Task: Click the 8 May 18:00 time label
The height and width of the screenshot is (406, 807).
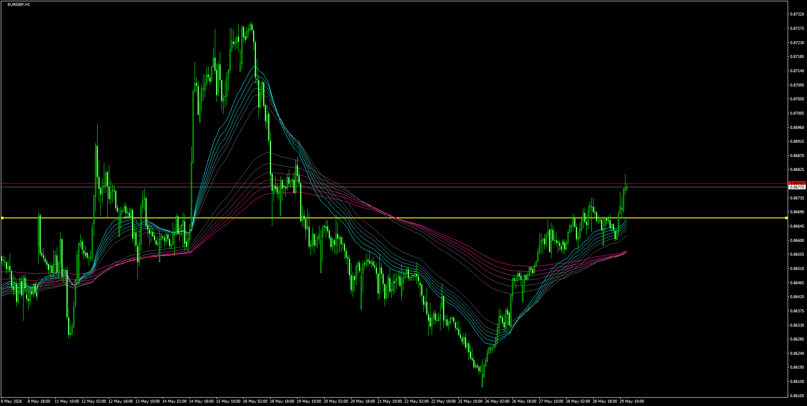Action: point(39,401)
